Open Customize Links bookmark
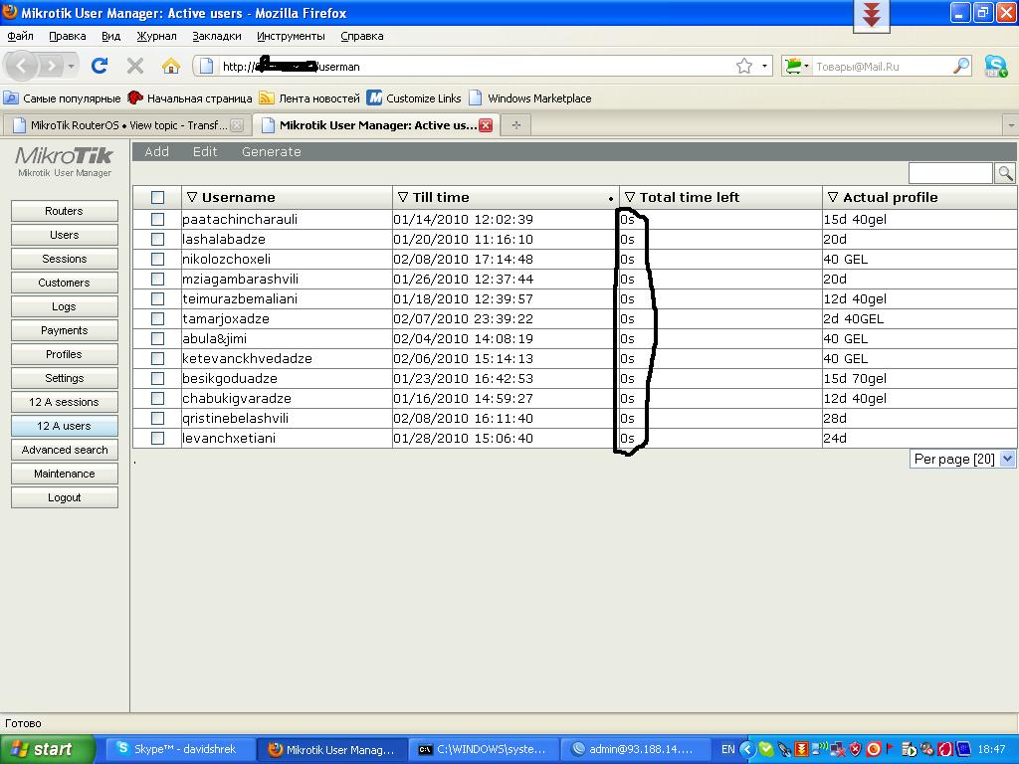This screenshot has height=764, width=1019. [414, 98]
